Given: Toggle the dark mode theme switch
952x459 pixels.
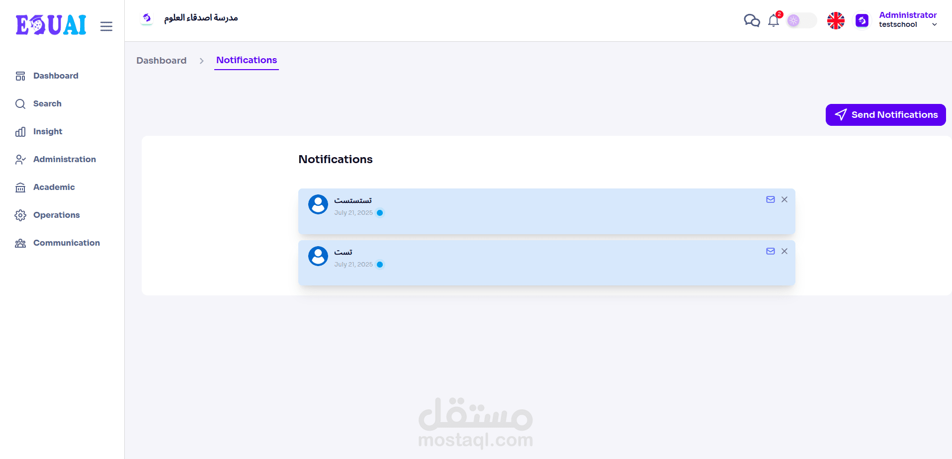Looking at the screenshot, I should tap(801, 20).
